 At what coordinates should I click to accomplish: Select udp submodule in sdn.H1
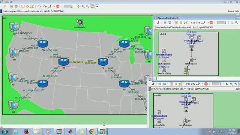192,46
